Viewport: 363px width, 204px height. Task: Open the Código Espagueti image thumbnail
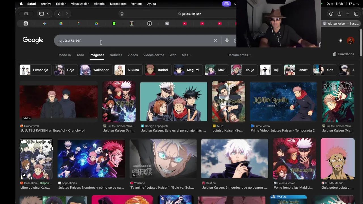coord(174,102)
